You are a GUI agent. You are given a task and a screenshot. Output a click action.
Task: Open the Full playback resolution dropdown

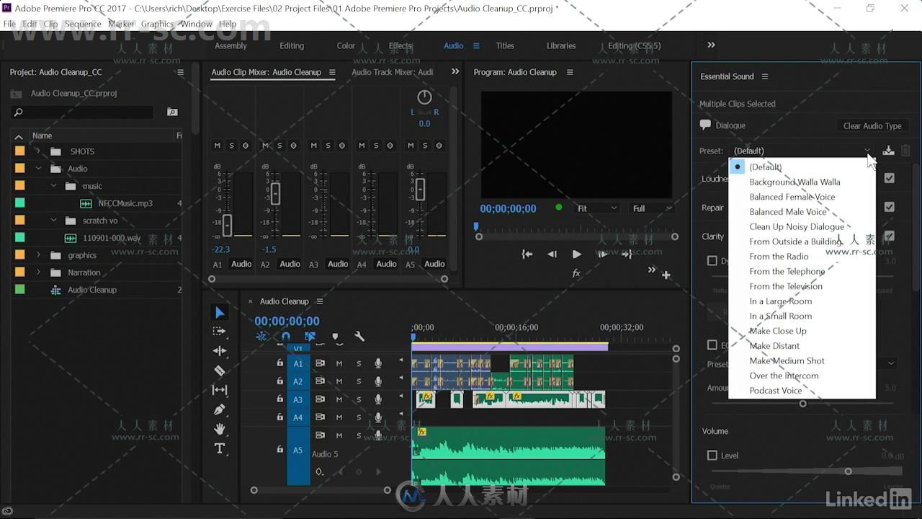pyautogui.click(x=651, y=208)
